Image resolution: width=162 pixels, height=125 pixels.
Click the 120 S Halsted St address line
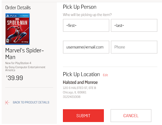(x=79, y=88)
